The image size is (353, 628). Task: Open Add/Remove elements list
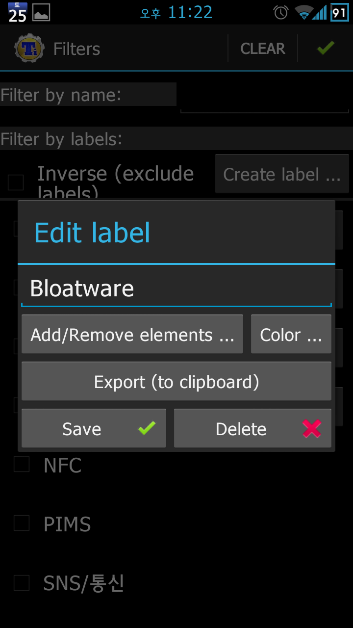click(132, 335)
